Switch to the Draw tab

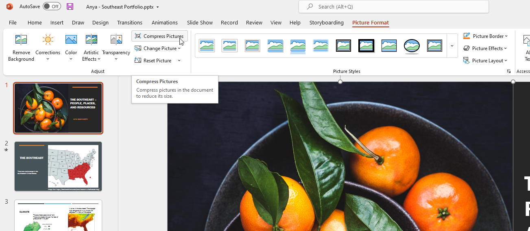pos(78,22)
